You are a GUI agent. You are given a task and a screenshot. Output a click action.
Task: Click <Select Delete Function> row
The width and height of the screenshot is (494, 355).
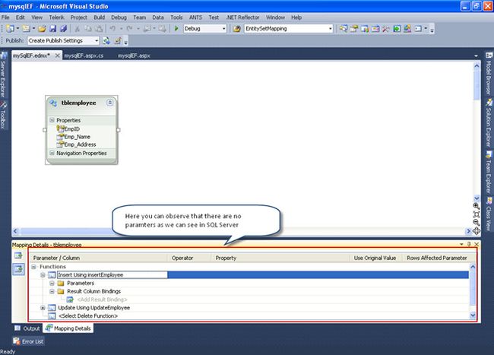(88, 316)
